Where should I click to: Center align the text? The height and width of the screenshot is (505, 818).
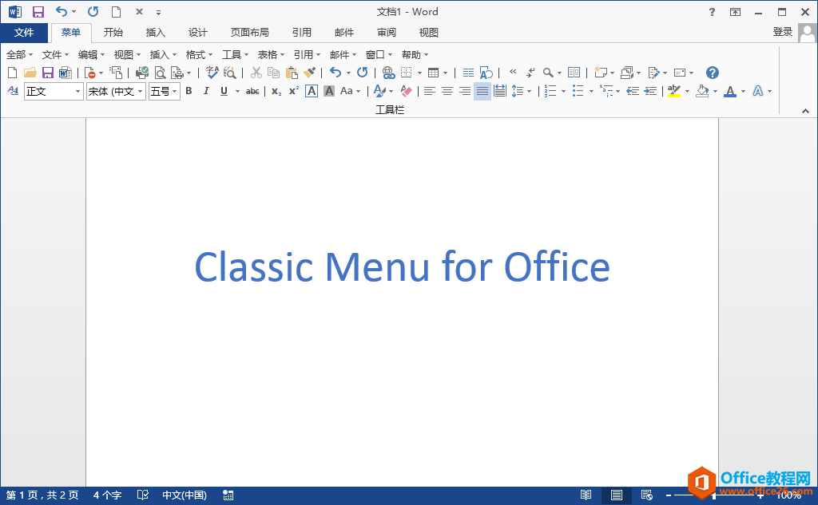click(x=447, y=91)
